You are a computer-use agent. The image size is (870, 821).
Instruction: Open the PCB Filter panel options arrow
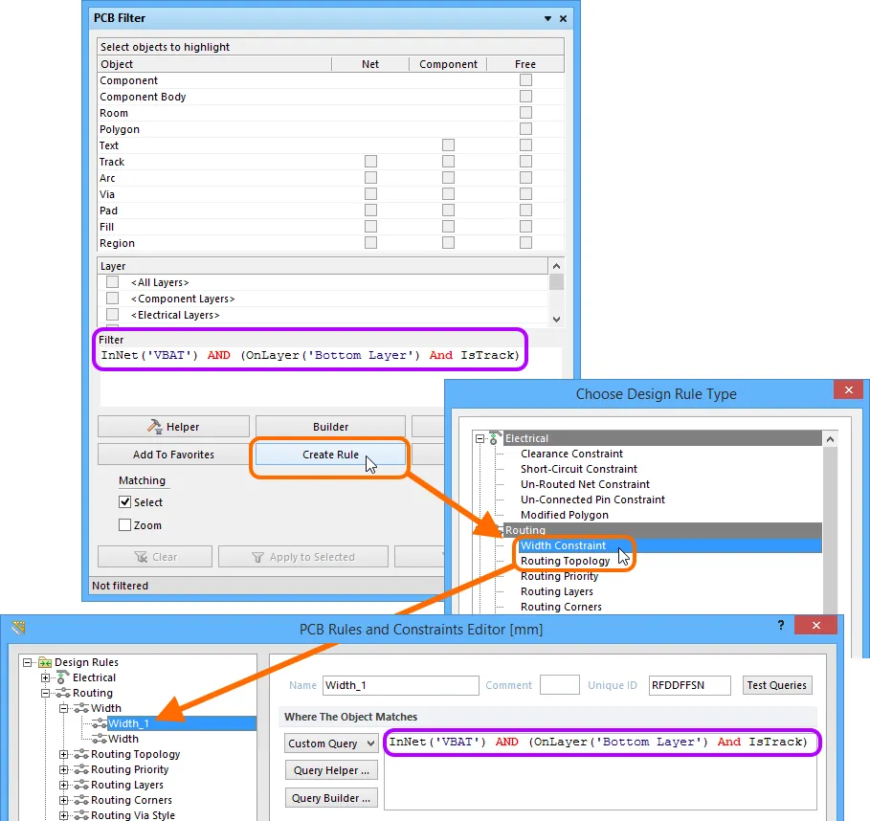pos(547,18)
